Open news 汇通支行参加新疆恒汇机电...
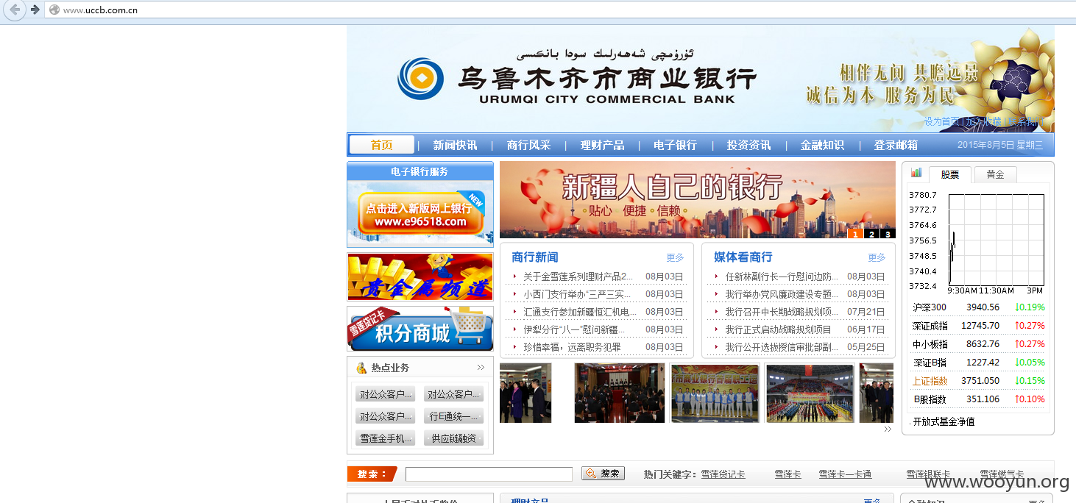The height and width of the screenshot is (503, 1076). coord(580,312)
